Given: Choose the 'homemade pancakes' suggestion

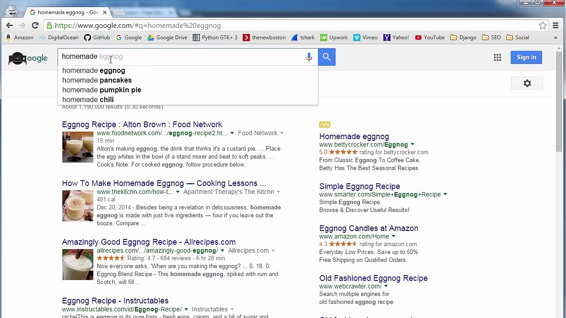Looking at the screenshot, I should click(187, 80).
